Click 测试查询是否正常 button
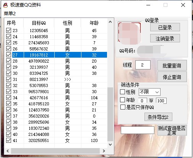Image resolution: width=193 pixels, height=158 pixels. (172, 130)
